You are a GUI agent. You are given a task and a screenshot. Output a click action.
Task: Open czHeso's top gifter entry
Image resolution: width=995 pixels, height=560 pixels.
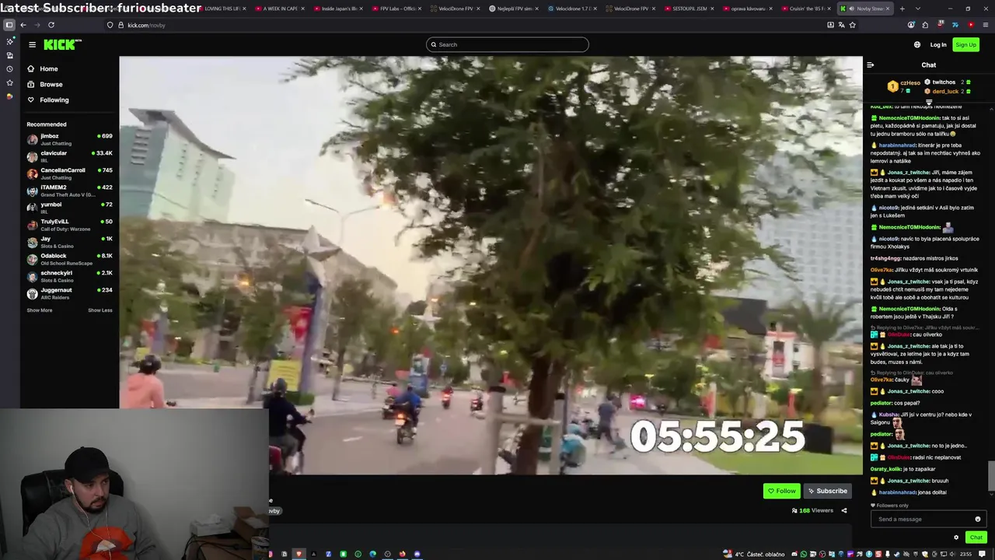(x=905, y=85)
